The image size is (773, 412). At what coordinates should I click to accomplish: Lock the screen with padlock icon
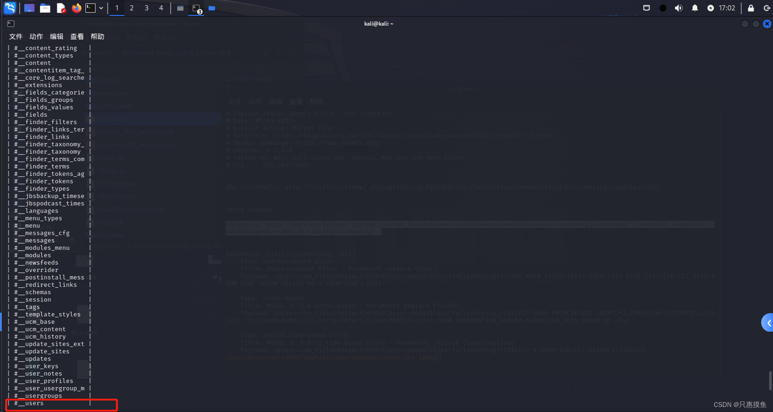click(751, 8)
